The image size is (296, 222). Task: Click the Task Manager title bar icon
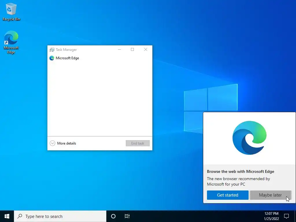(x=52, y=50)
